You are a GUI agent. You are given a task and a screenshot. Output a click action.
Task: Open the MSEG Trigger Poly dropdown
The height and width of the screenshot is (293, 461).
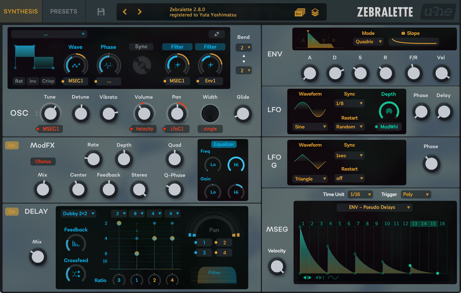(x=416, y=194)
